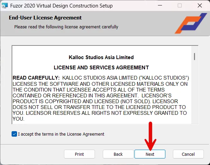
Task: Click the grayed-out maximize window button
Action: click(x=180, y=6)
